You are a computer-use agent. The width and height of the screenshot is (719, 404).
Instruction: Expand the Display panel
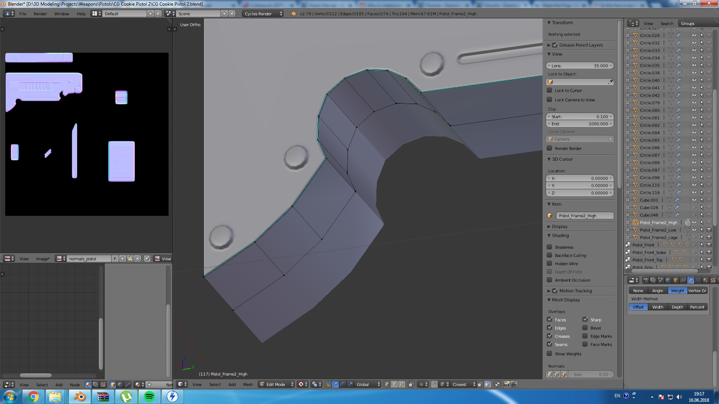(x=559, y=227)
